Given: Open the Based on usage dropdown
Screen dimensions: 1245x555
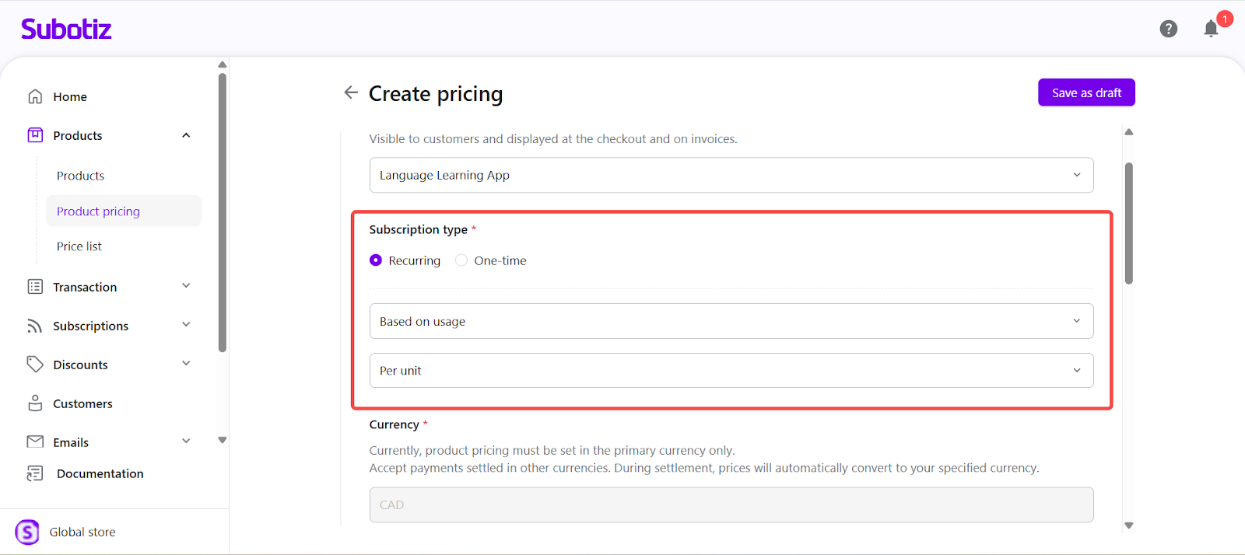Looking at the screenshot, I should point(731,321).
